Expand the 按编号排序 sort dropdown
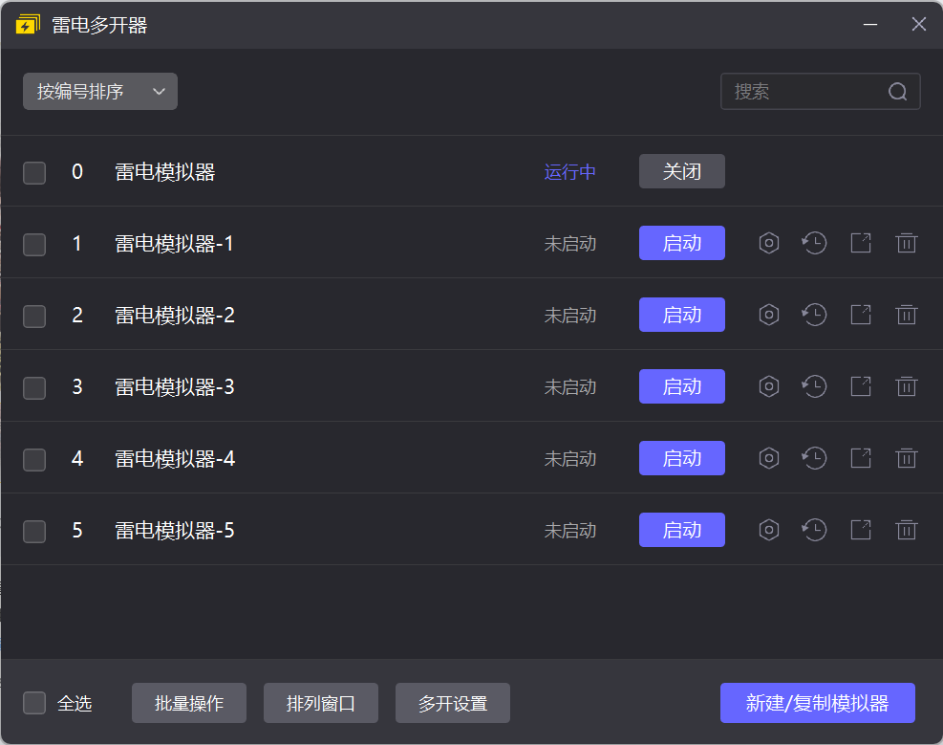Viewport: 943px width, 745px height. pos(100,92)
